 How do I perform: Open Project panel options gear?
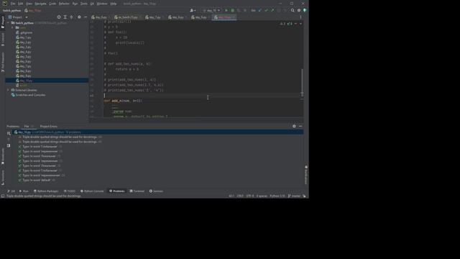pos(79,17)
